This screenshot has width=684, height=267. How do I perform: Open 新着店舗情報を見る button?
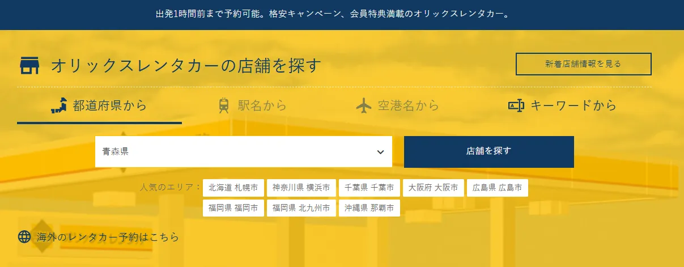click(x=584, y=64)
